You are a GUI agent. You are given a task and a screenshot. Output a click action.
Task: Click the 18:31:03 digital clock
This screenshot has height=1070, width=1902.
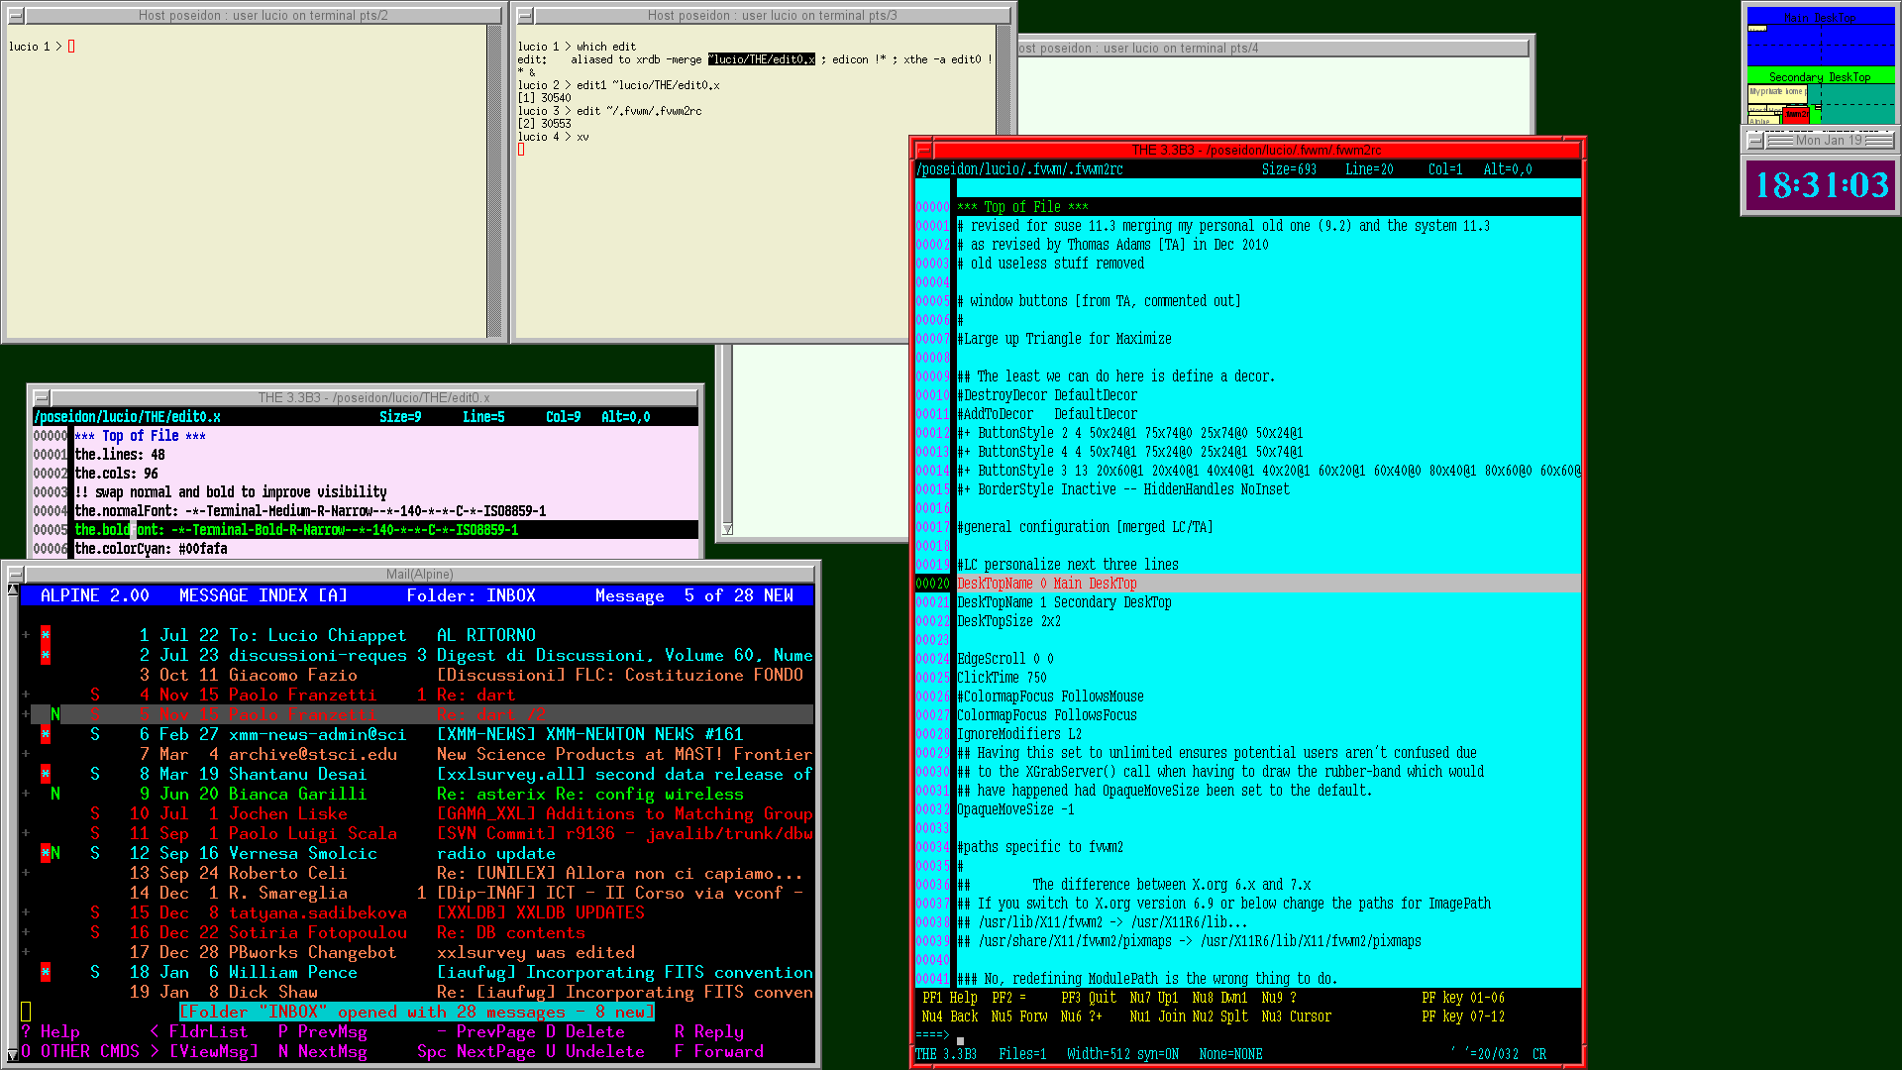pyautogui.click(x=1821, y=185)
